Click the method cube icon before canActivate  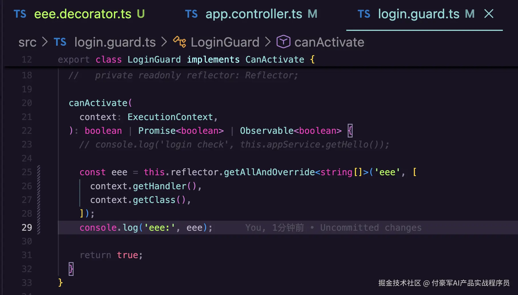coord(283,42)
